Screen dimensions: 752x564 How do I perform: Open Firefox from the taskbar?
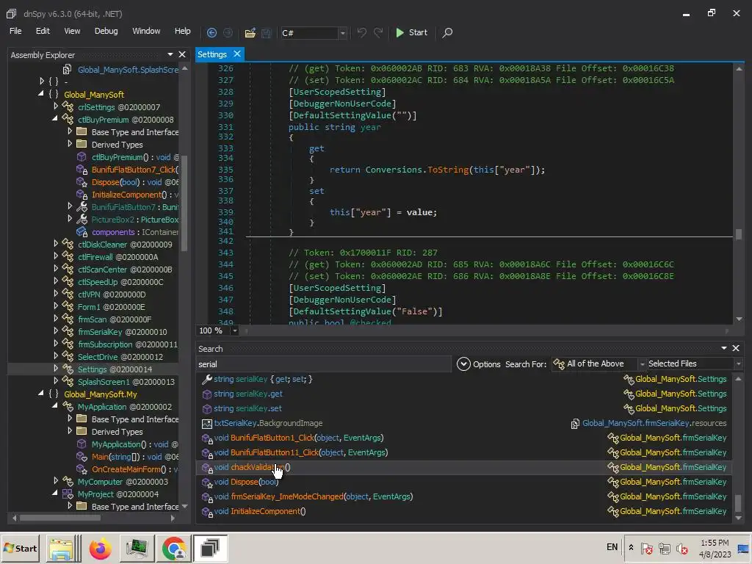[101, 548]
